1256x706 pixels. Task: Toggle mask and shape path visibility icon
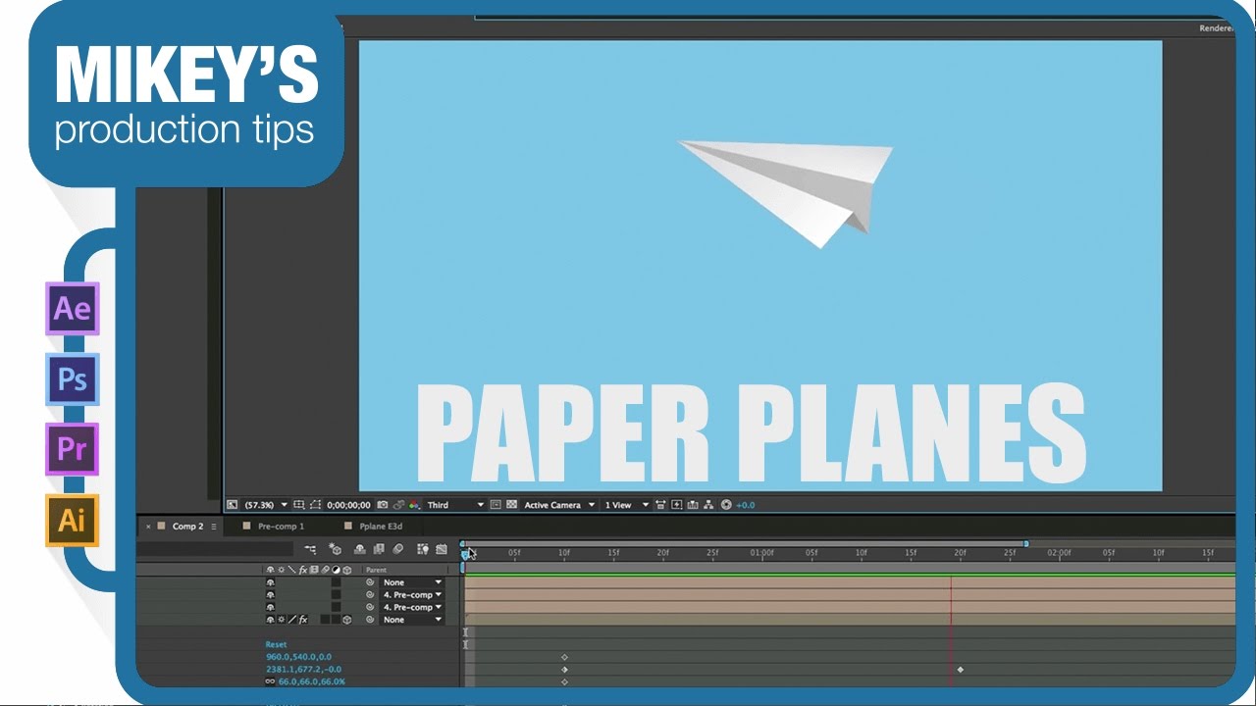pos(315,505)
